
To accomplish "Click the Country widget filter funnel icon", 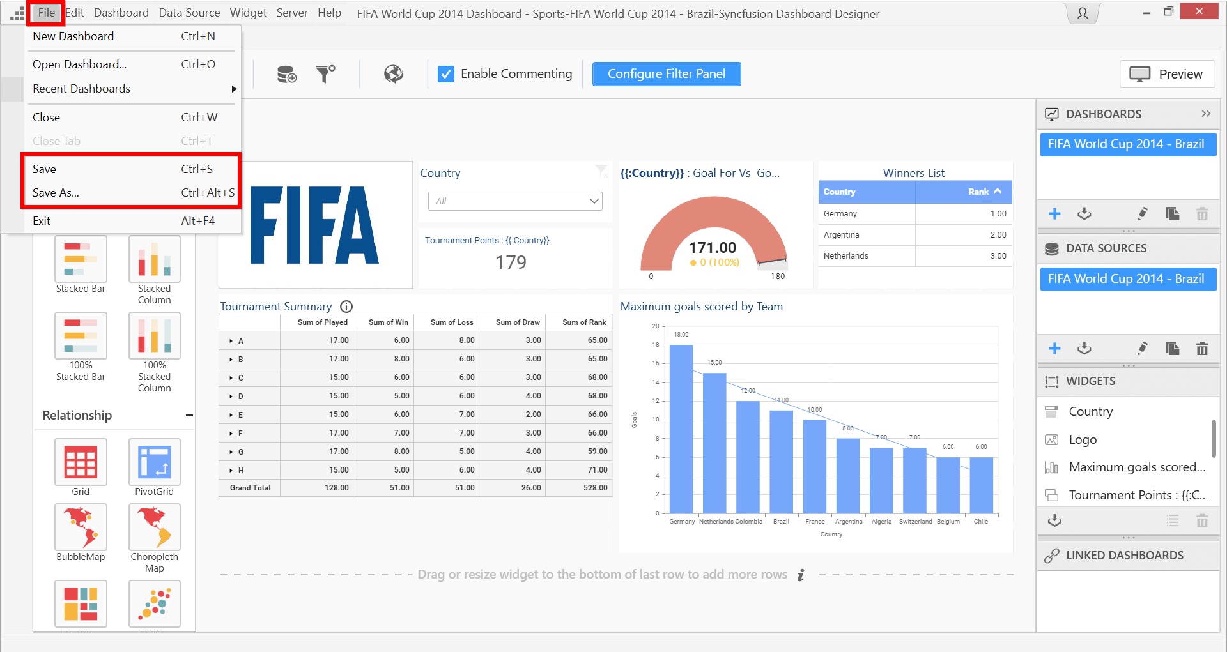I will pos(601,171).
